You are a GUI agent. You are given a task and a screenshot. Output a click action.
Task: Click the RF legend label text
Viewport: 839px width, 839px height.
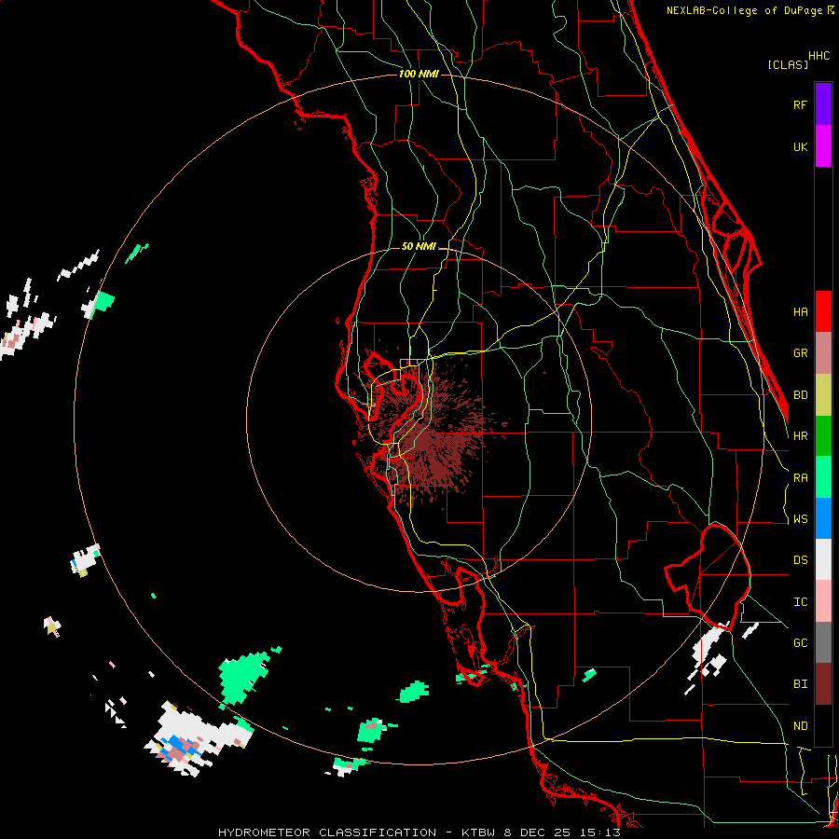pos(800,104)
